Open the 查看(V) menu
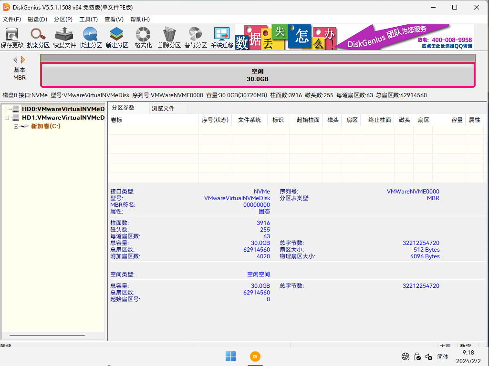489x366 pixels. pos(114,20)
